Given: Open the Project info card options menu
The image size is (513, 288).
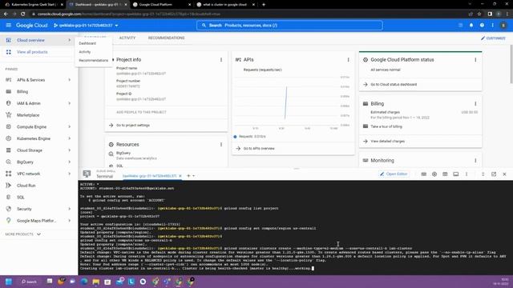Looking at the screenshot, I should click(x=221, y=60).
